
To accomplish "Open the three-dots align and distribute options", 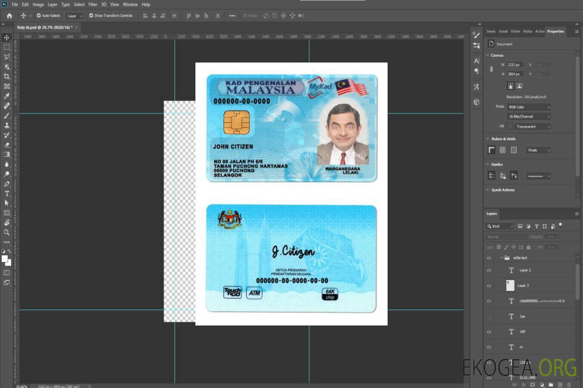I will 232,16.
